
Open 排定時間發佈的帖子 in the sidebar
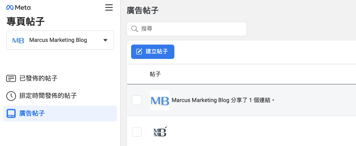[60, 96]
